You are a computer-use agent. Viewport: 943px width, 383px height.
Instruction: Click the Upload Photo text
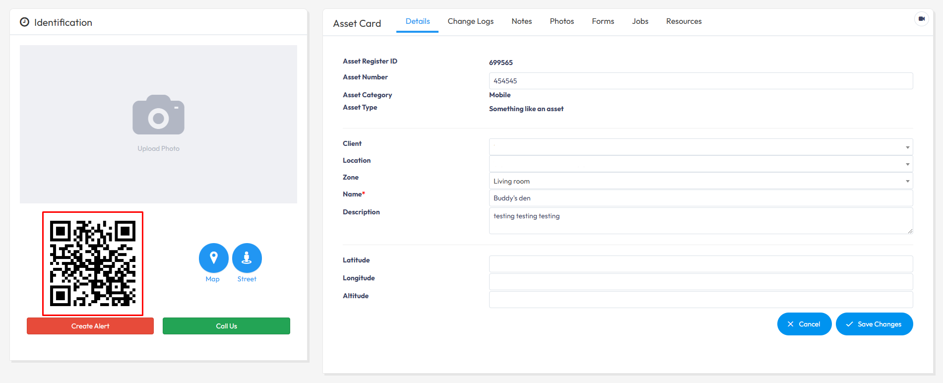(158, 148)
